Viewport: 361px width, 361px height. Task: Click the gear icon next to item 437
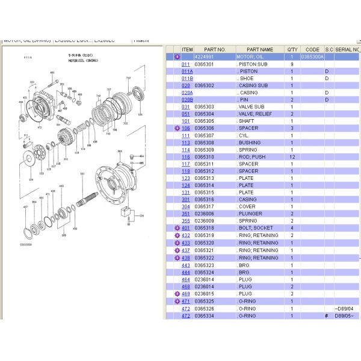(x=177, y=250)
